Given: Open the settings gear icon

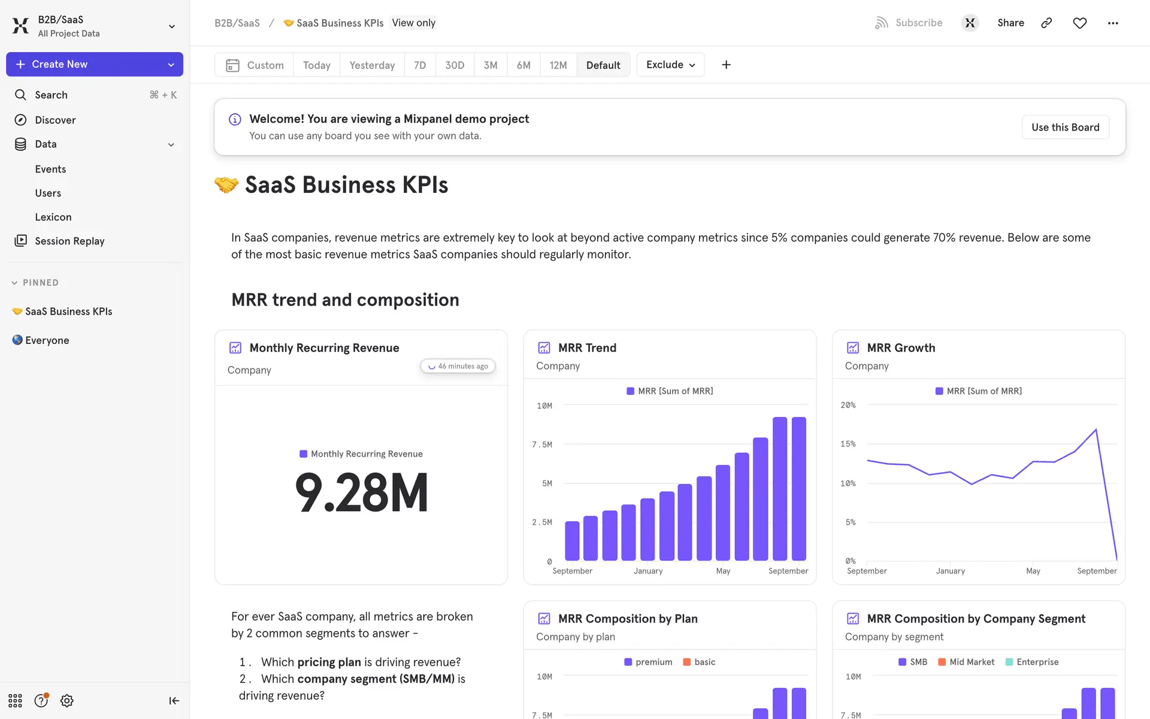Looking at the screenshot, I should tap(67, 700).
